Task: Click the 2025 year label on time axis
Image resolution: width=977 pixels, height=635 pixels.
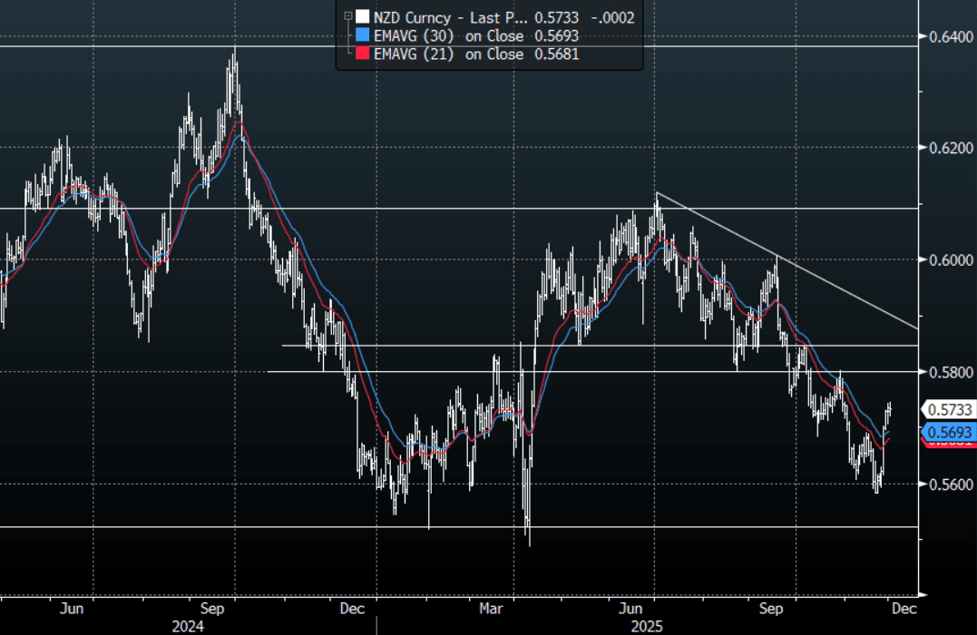Action: click(648, 626)
